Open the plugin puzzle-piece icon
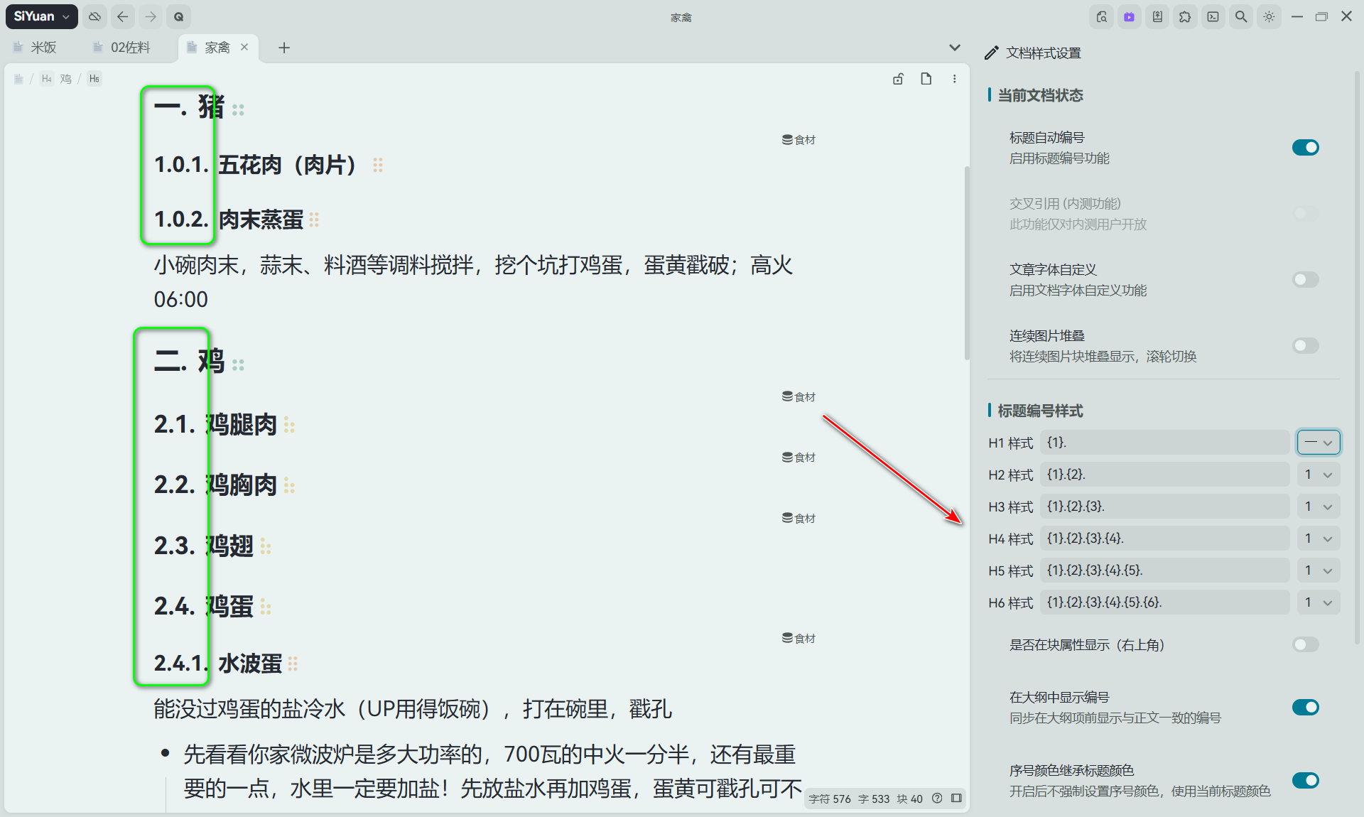This screenshot has height=817, width=1364. (x=1185, y=16)
